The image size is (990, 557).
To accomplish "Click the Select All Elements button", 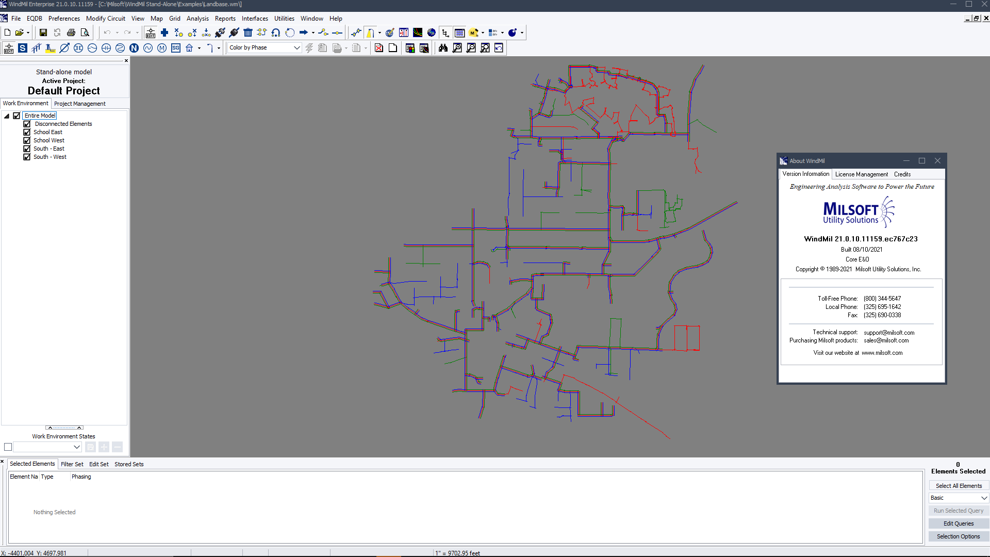I will coord(959,486).
